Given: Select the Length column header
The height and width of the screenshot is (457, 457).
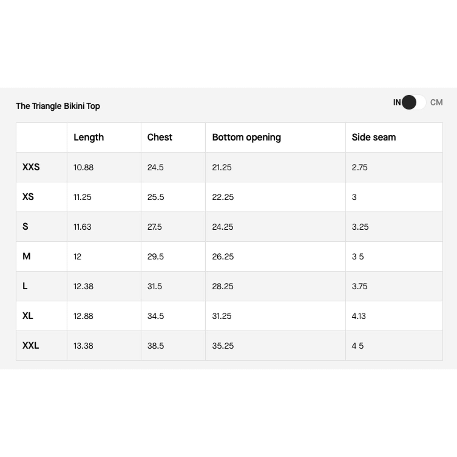Looking at the screenshot, I should (x=89, y=137).
